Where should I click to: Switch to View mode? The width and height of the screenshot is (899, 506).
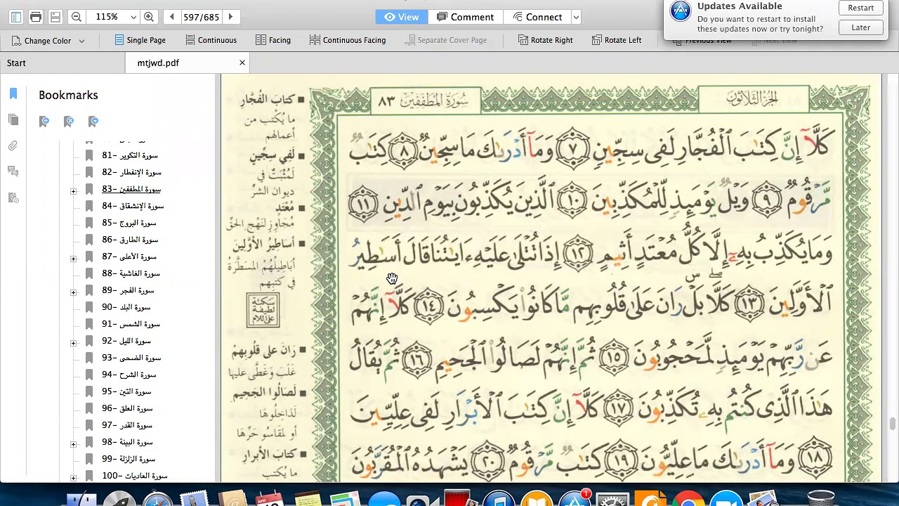pyautogui.click(x=402, y=17)
